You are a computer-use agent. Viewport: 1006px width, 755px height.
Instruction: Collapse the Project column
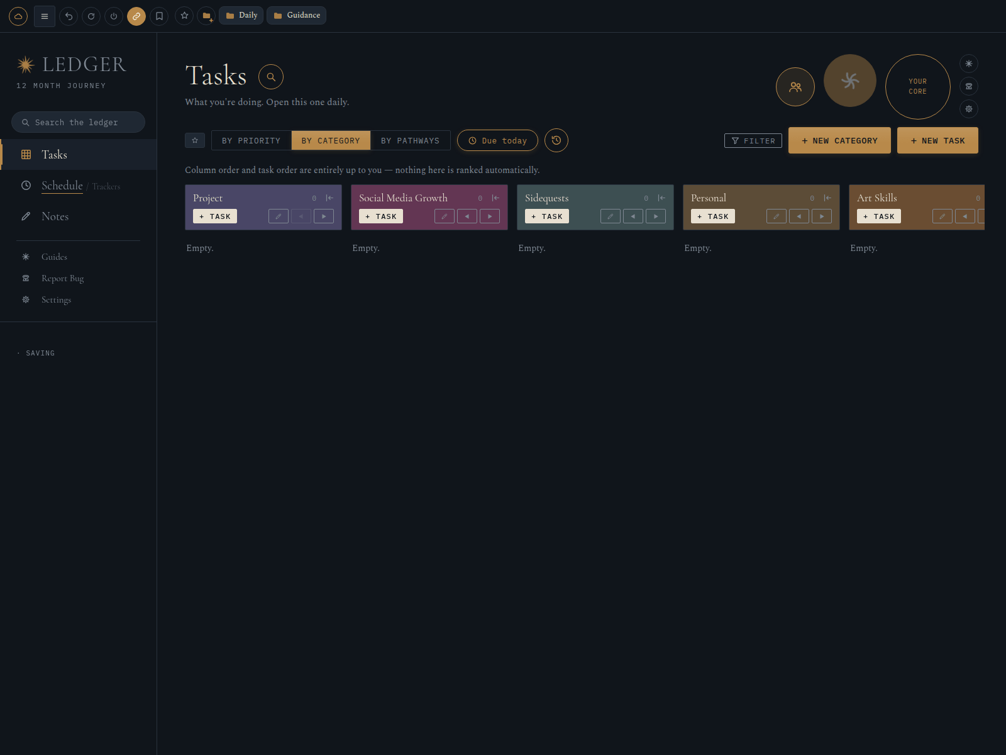(329, 198)
